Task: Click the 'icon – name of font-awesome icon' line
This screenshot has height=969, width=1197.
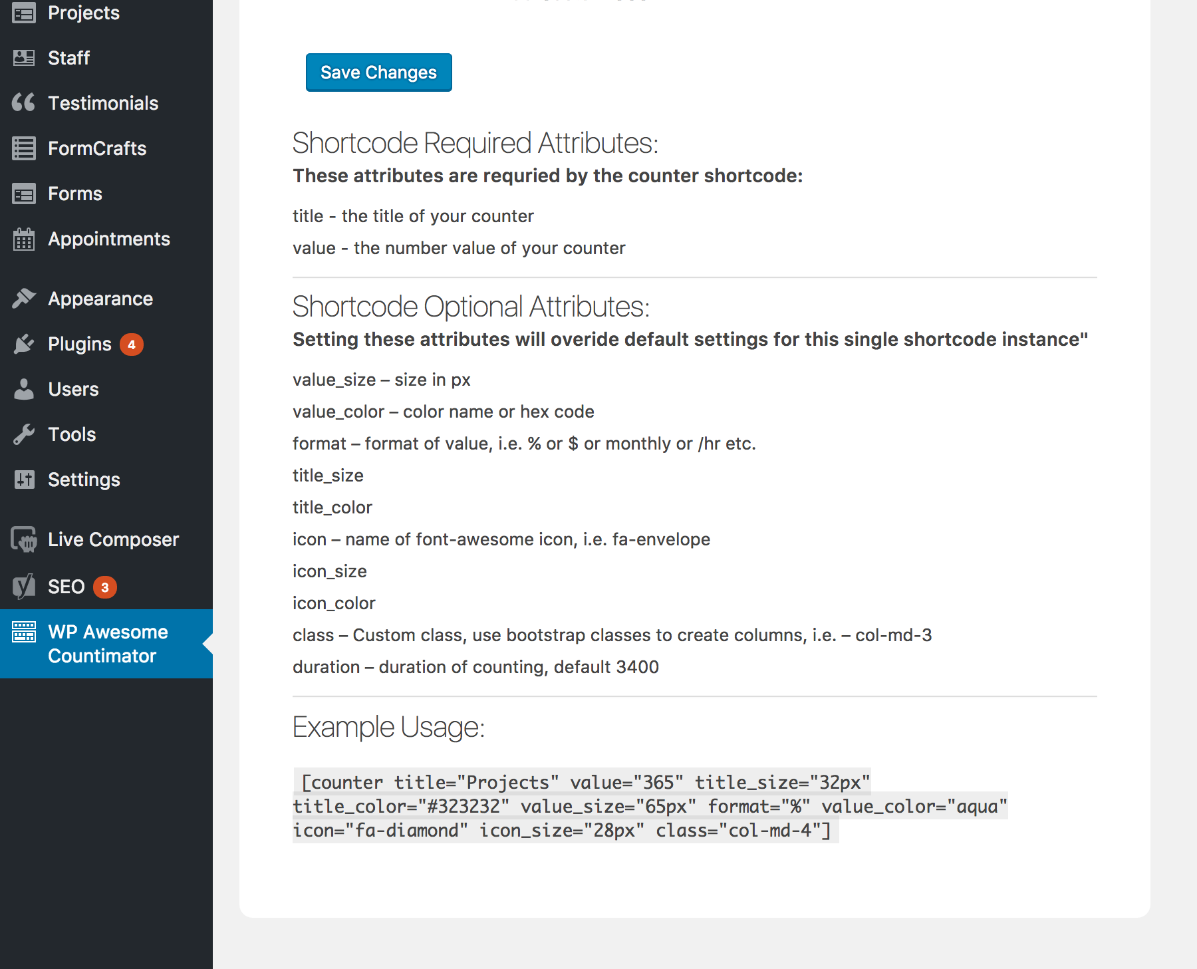Action: click(501, 539)
